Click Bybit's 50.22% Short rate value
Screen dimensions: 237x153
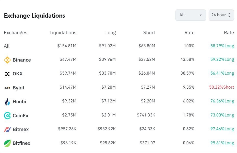pyautogui.click(x=221, y=87)
